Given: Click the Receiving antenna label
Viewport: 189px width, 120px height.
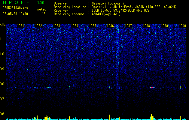Looking at the screenshot, I should [x=69, y=14].
